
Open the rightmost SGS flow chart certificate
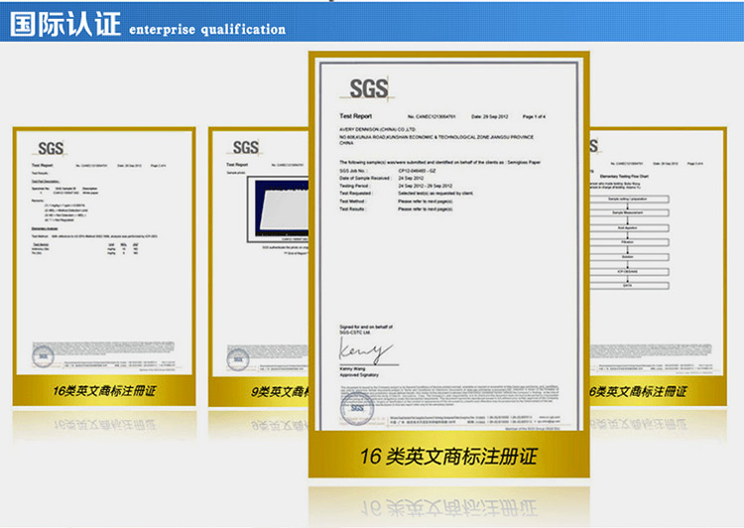click(x=658, y=266)
